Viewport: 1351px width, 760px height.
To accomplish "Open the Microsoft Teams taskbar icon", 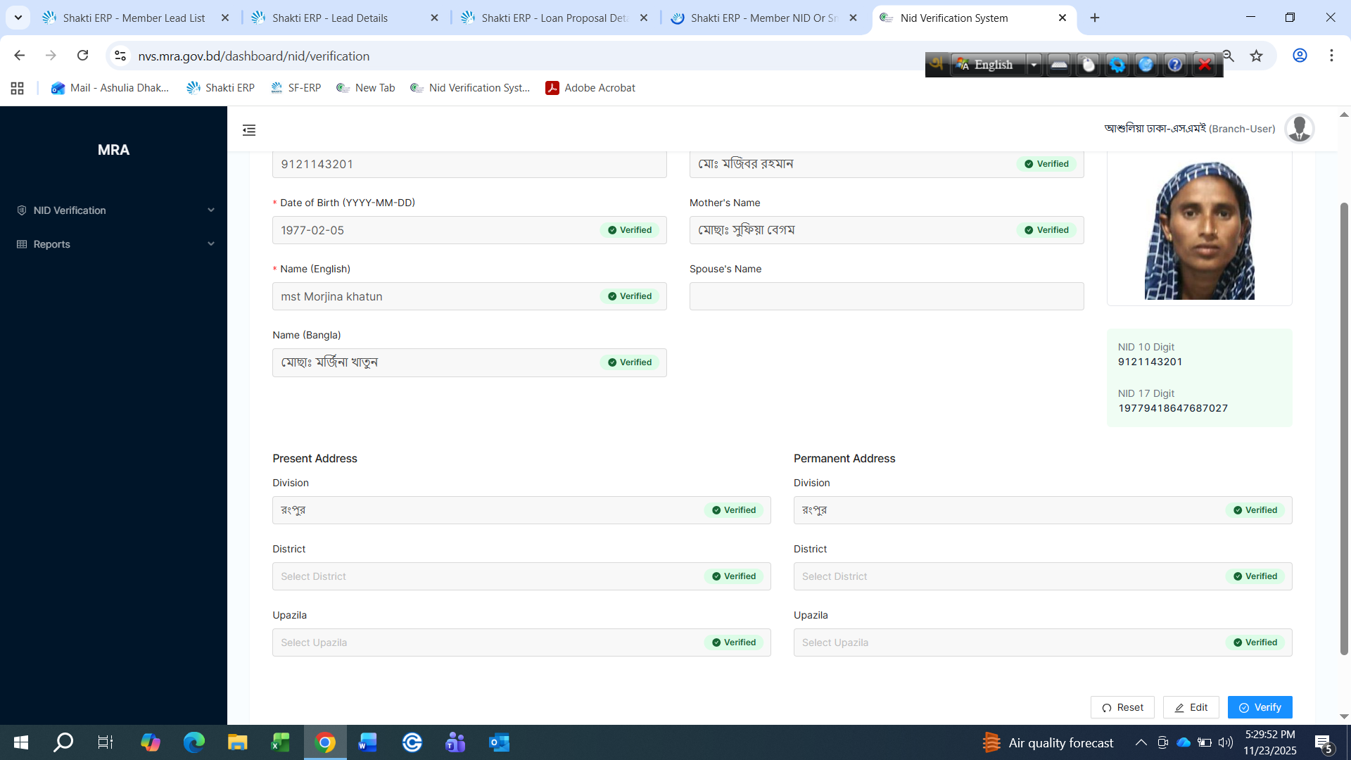I will point(455,742).
